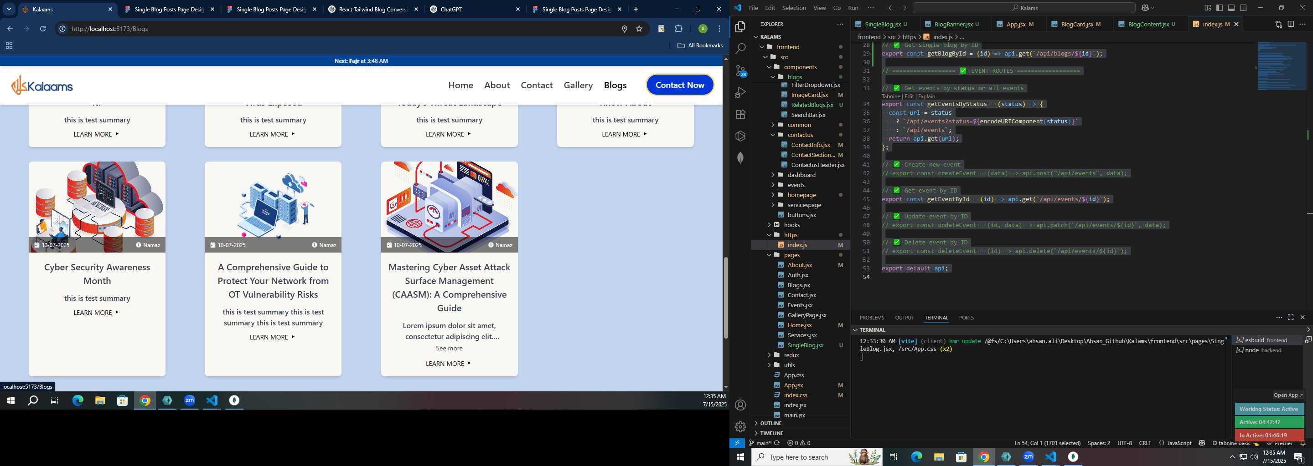Image resolution: width=1313 pixels, height=466 pixels.
Task: Switch to the PROBLEMS panel tab
Action: coord(872,318)
